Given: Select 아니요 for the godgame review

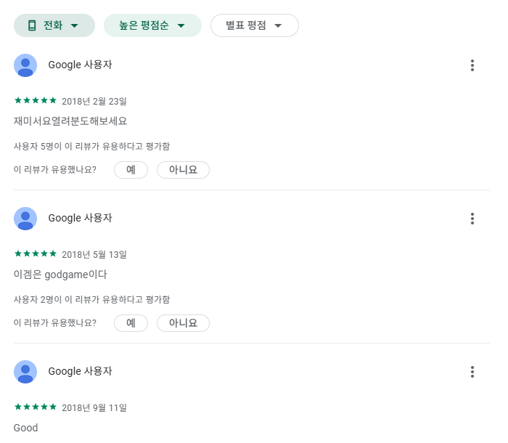Looking at the screenshot, I should click(183, 323).
